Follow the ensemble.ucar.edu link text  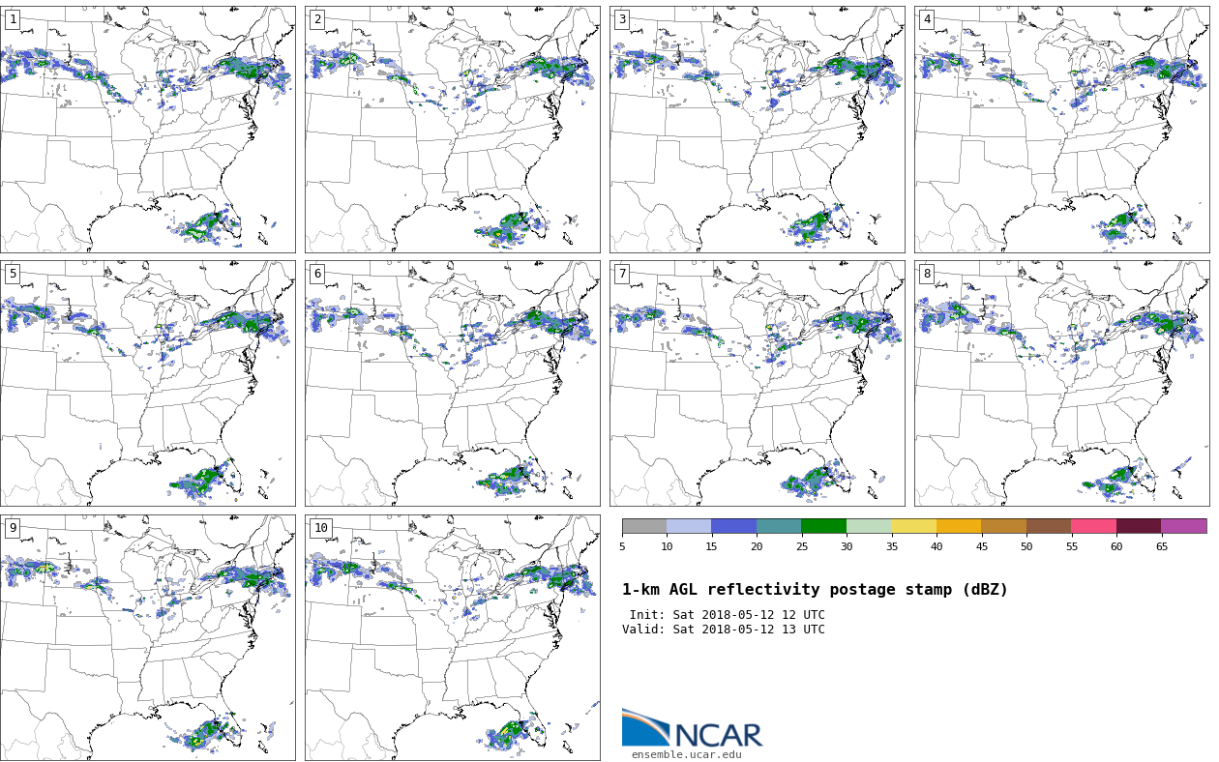(687, 755)
